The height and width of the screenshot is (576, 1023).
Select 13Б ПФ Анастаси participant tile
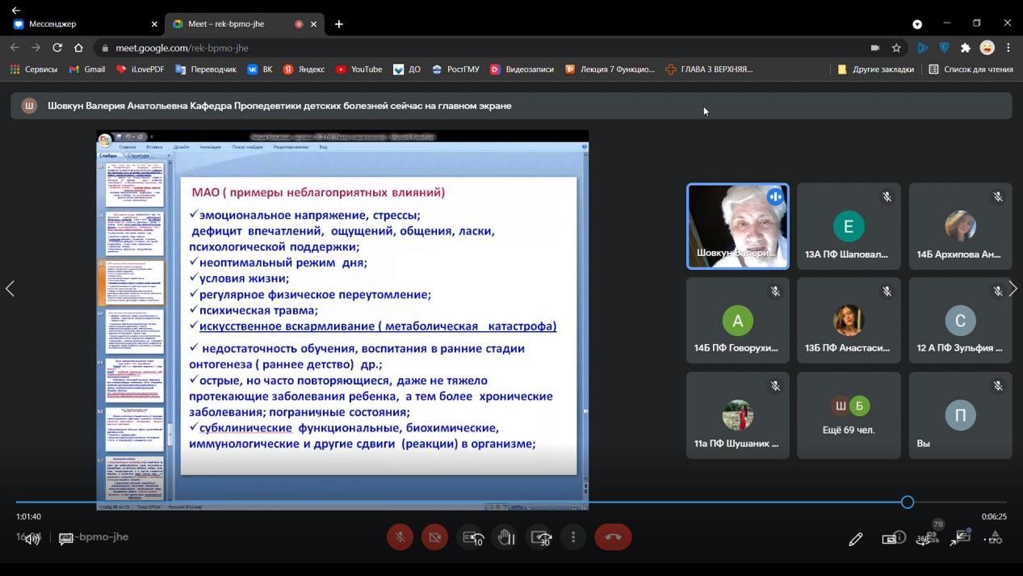coord(849,321)
